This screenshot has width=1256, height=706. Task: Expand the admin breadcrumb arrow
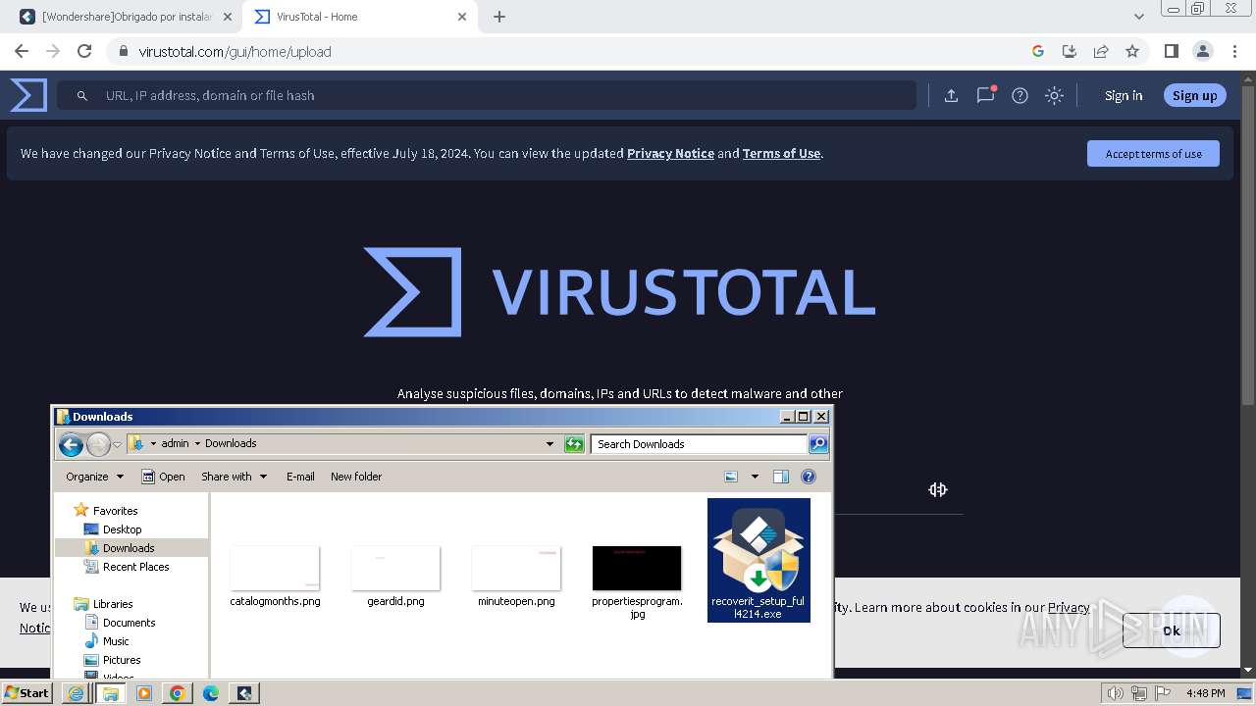(x=197, y=443)
